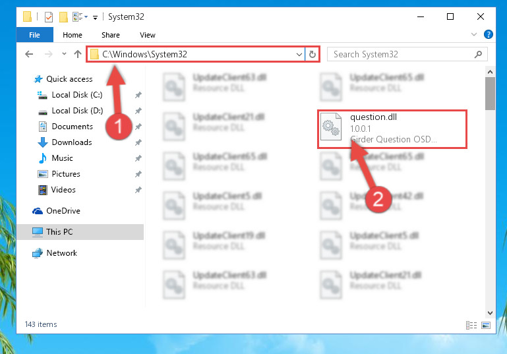Select Quick access in navigation pane
507x354 pixels.
click(x=69, y=79)
